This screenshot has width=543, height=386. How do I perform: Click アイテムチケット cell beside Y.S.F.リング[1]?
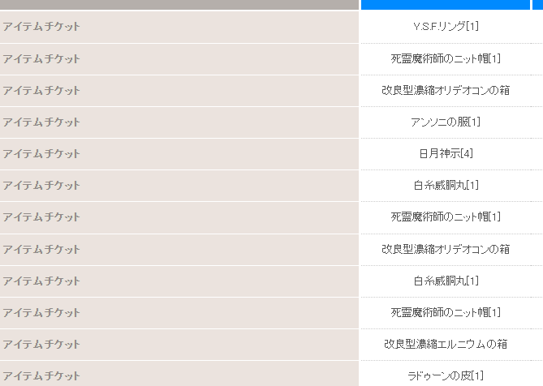[179, 27]
